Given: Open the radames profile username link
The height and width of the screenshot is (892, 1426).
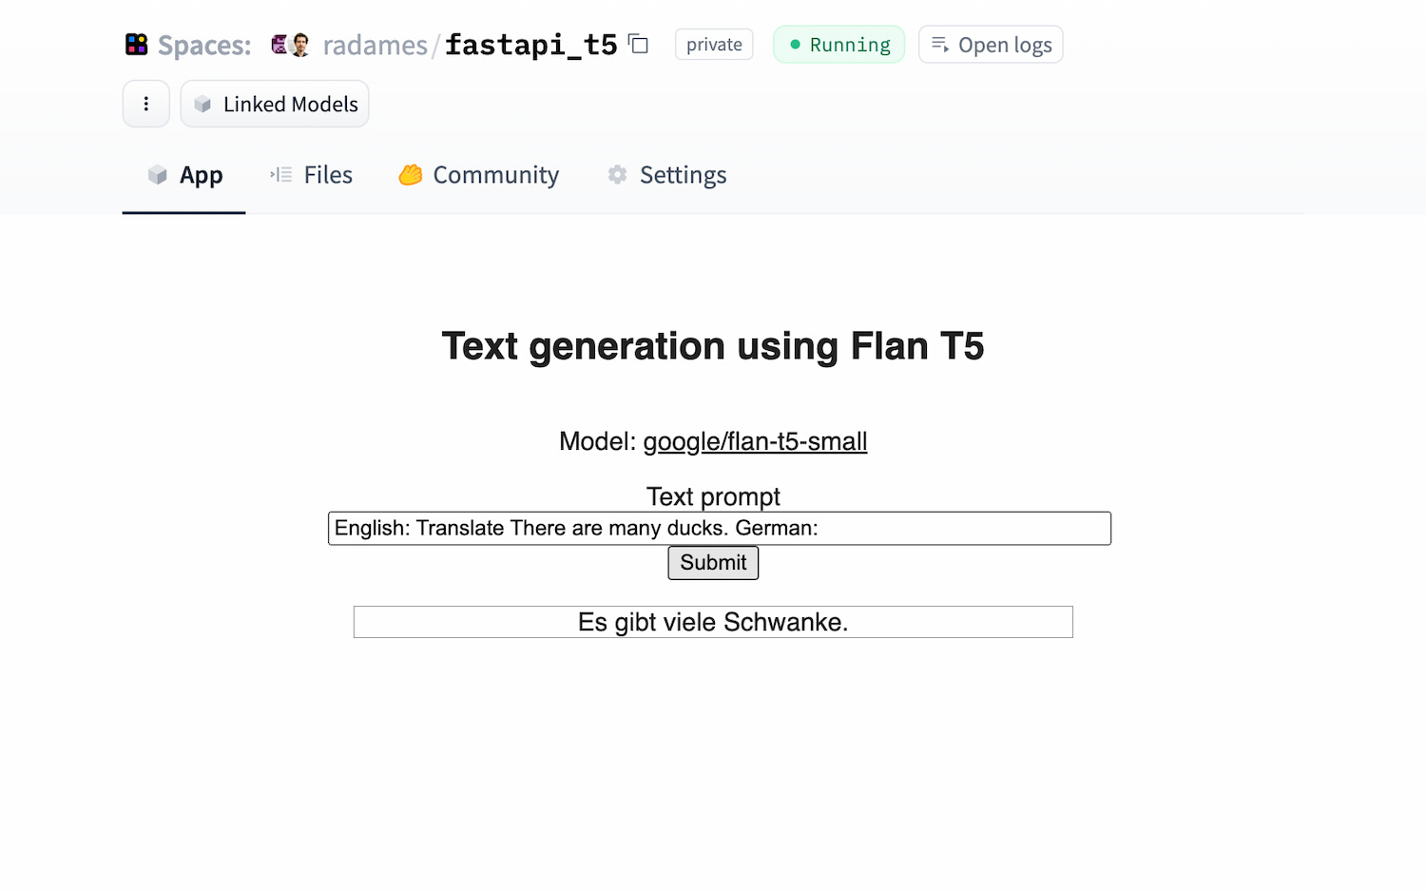Looking at the screenshot, I should click(375, 46).
